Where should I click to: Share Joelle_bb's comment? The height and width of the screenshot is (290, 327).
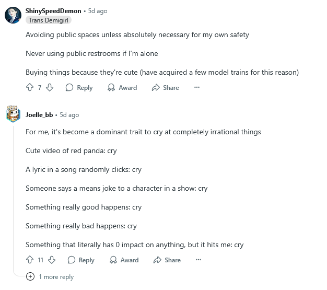[x=167, y=260]
